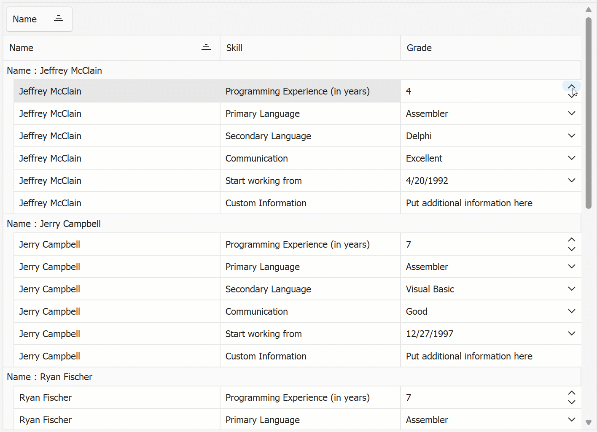Edit Jeffrey McClain's Custom Information field
The image size is (597, 432).
[x=469, y=203]
